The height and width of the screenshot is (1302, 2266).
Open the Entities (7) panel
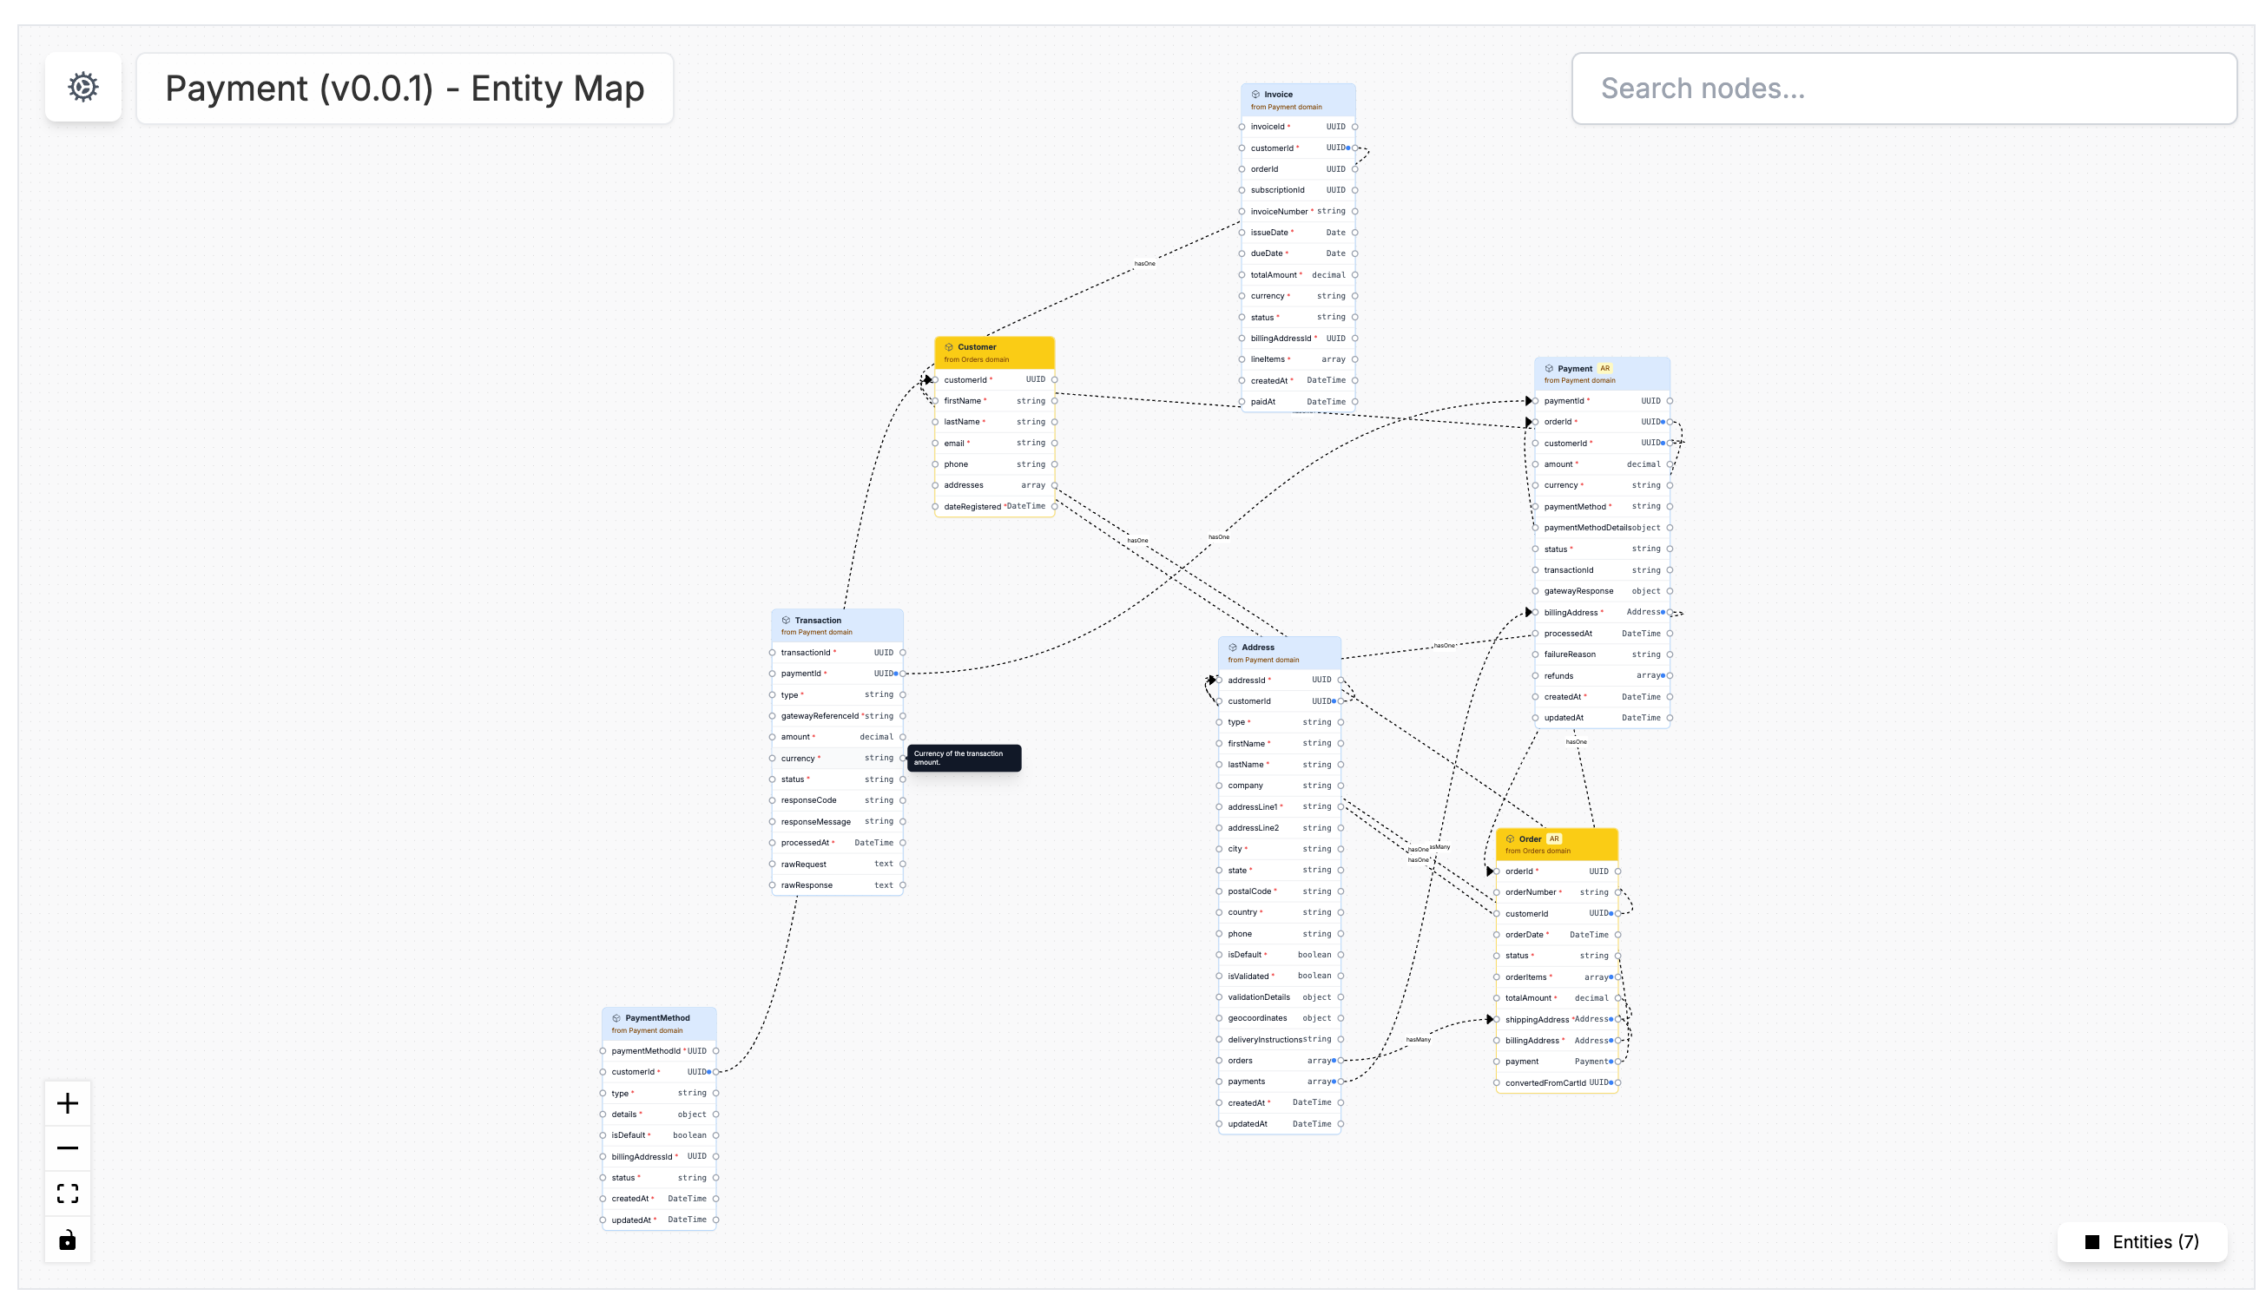[x=2143, y=1242]
